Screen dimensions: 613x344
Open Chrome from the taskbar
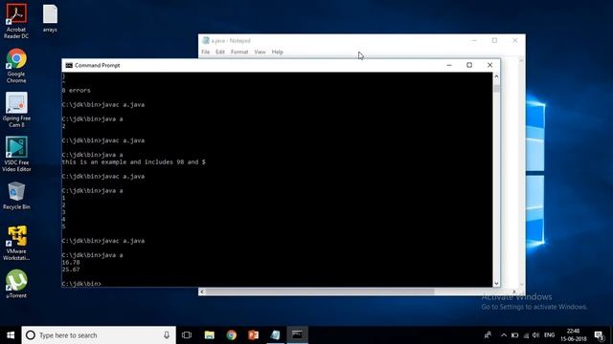[232, 335]
